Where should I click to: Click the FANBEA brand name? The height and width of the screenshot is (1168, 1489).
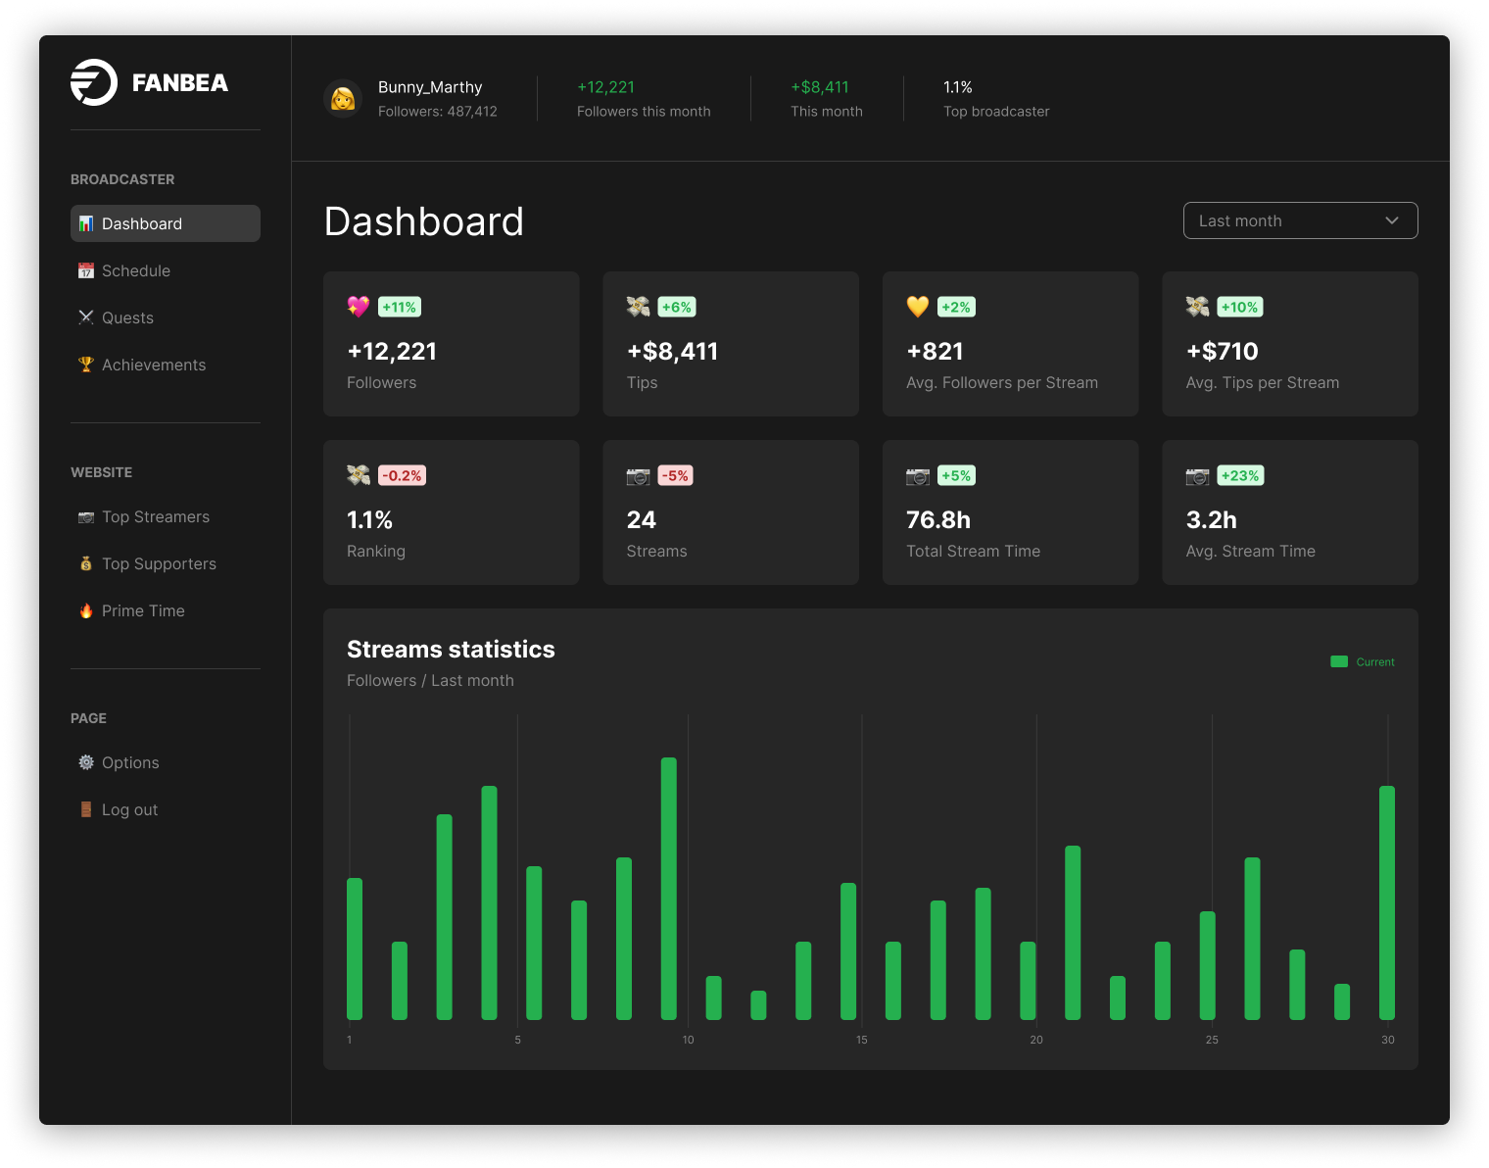click(x=180, y=83)
